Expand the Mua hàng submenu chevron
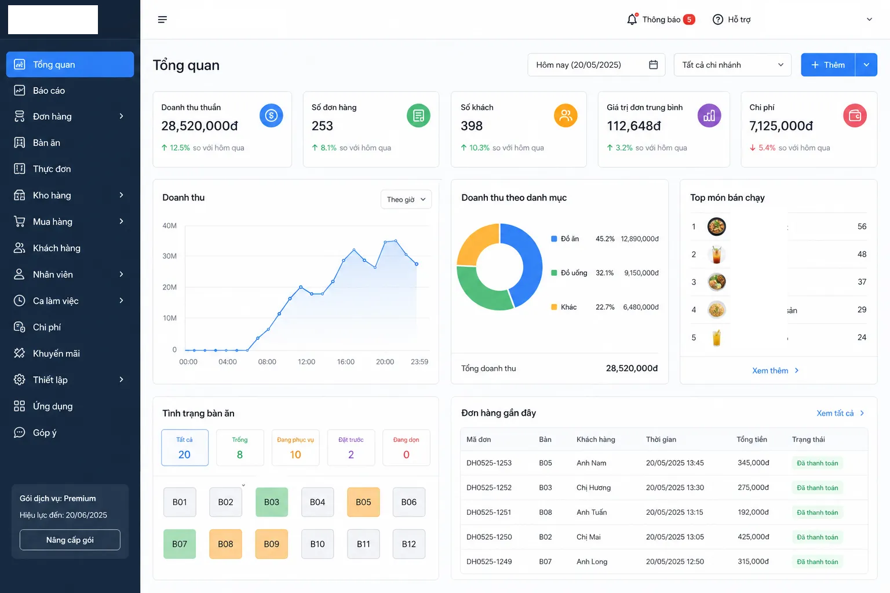The width and height of the screenshot is (890, 593). pos(121,221)
